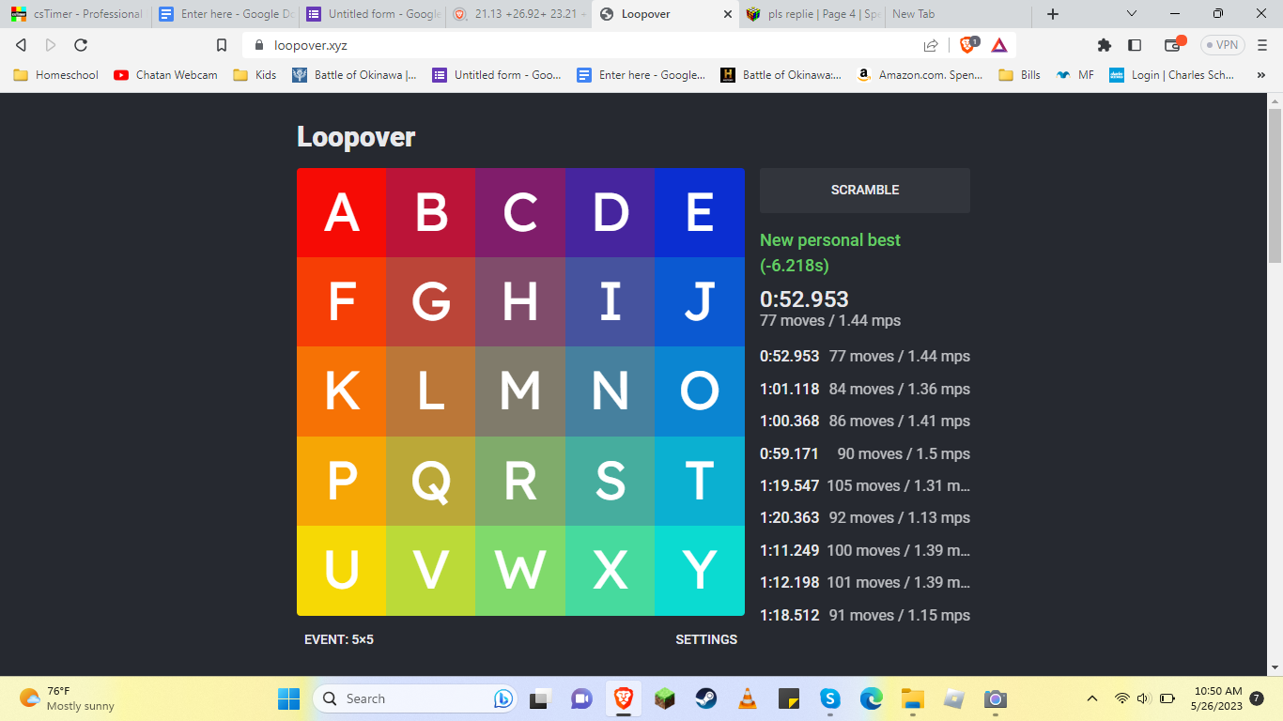The width and height of the screenshot is (1283, 721).
Task: Open the clock showing 10:50 AM
Action: pos(1217,698)
